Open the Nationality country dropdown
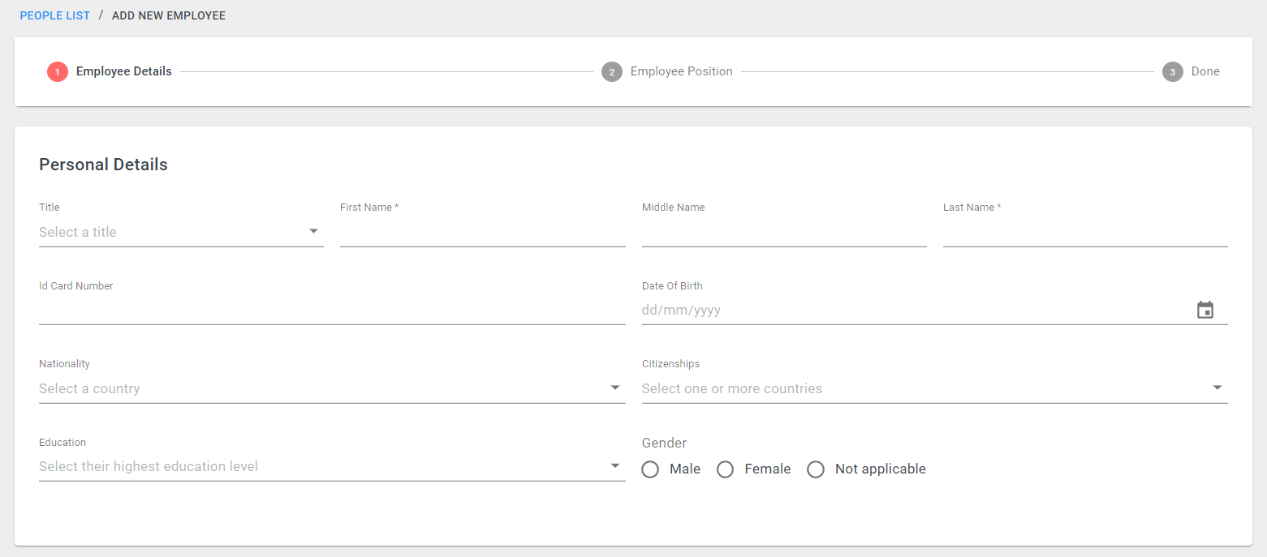 click(332, 388)
